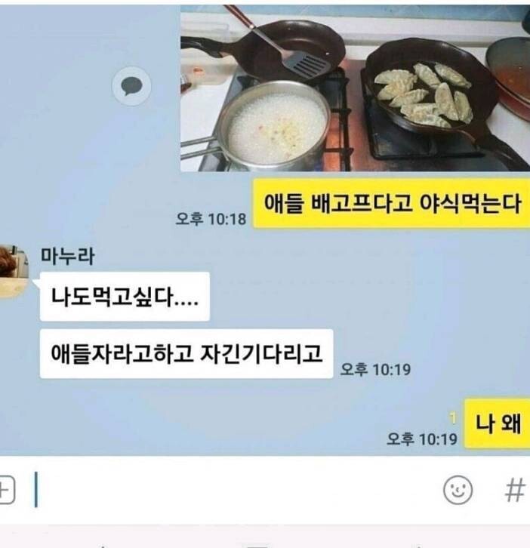530x548 pixels.
Task: Tap the speech bubble share icon beside photo
Action: click(131, 86)
